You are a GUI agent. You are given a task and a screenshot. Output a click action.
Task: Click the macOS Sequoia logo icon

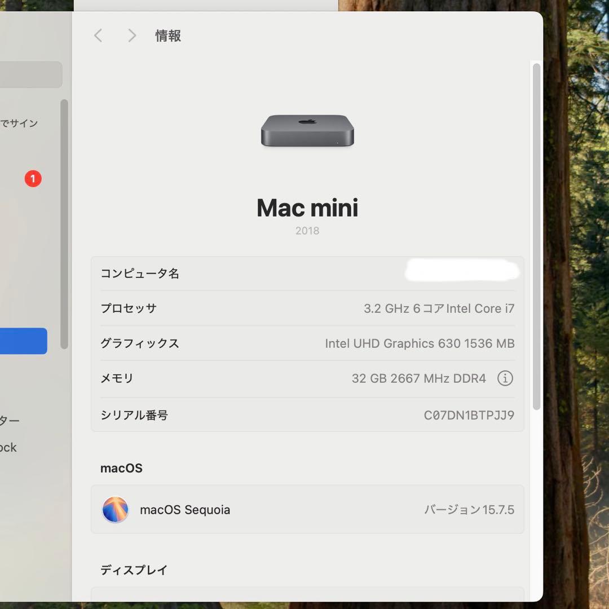click(115, 509)
